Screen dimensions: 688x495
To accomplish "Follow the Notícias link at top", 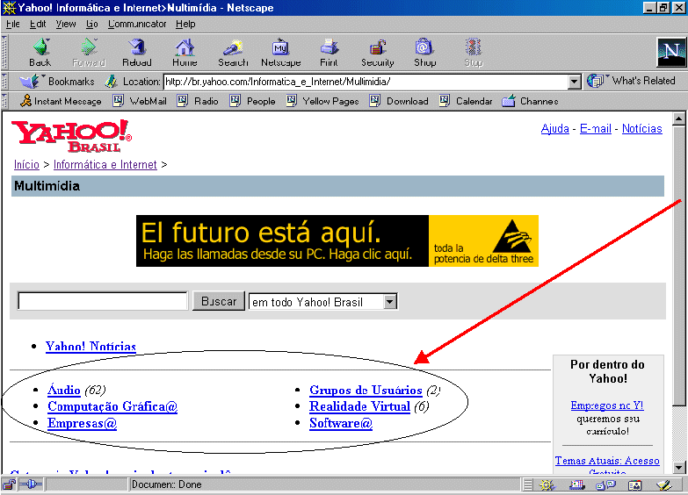I will (x=642, y=128).
